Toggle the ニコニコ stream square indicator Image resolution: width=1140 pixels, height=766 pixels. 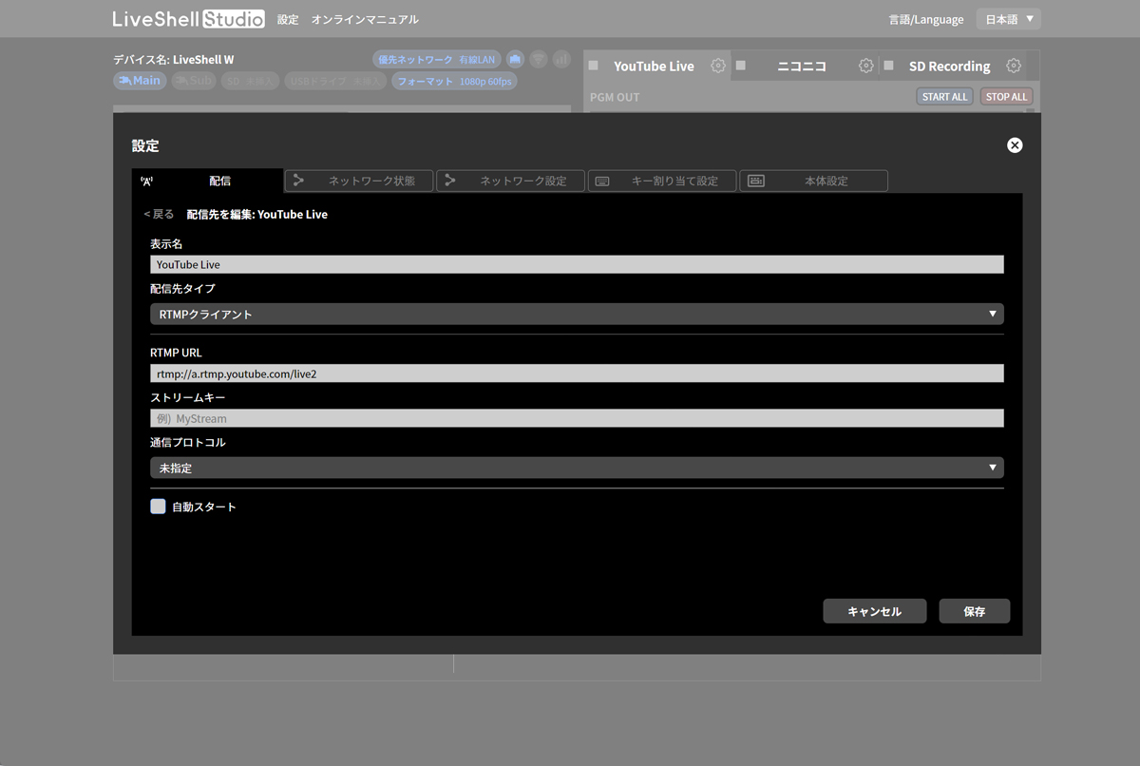tap(741, 66)
